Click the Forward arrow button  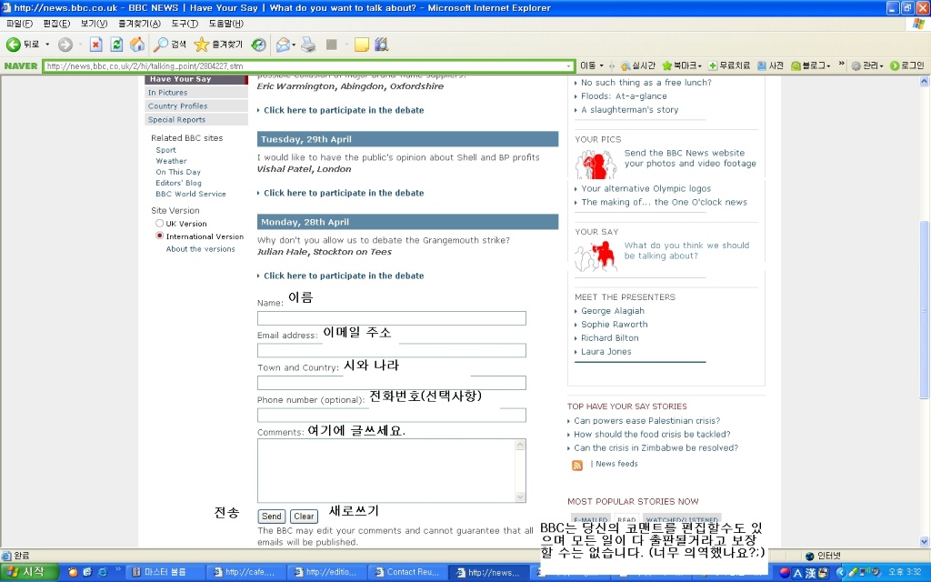pyautogui.click(x=65, y=45)
